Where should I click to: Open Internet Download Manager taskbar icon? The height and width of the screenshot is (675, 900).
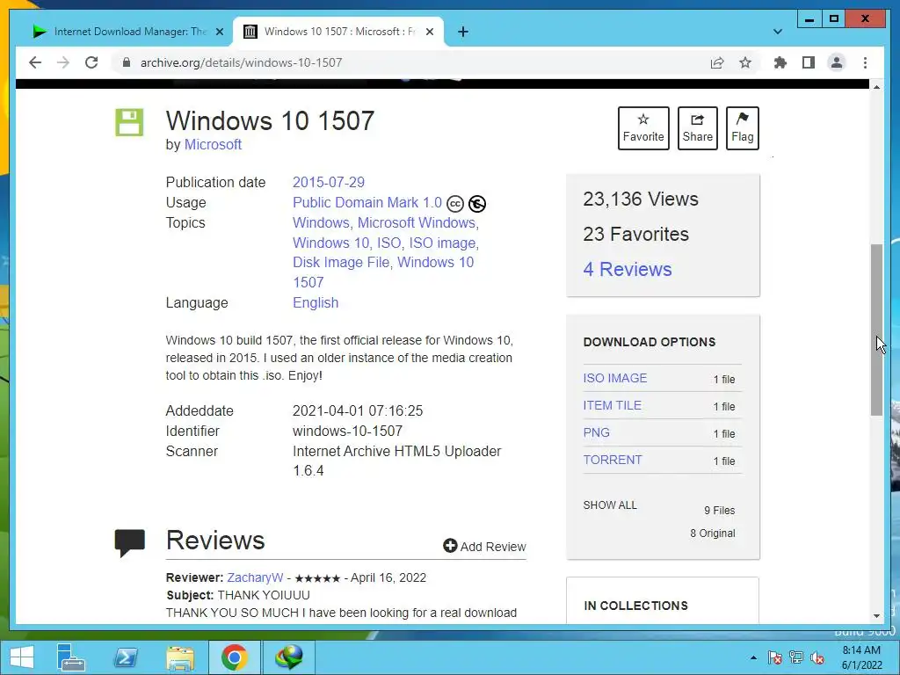click(288, 657)
